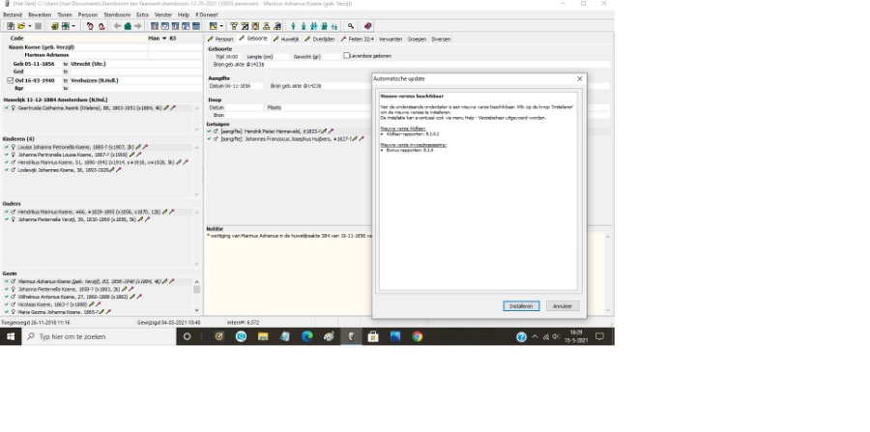This screenshot has width=870, height=432.
Task: Click the Installeren button
Action: pyautogui.click(x=521, y=305)
